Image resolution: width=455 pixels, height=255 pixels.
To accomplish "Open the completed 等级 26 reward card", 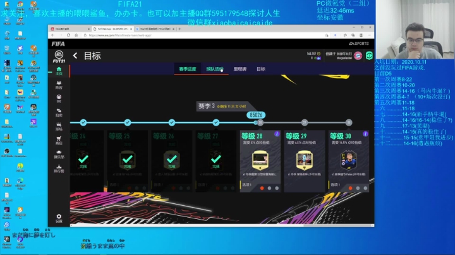I will [x=172, y=161].
